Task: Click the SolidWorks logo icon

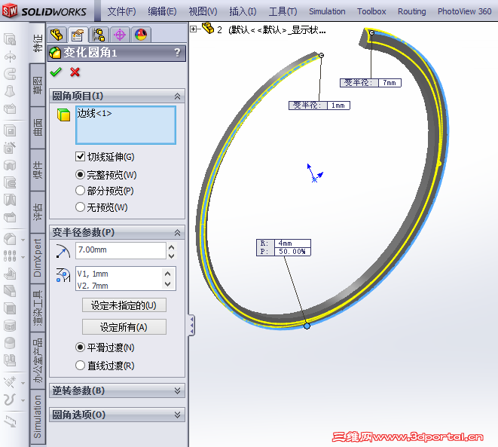Action: (x=10, y=11)
